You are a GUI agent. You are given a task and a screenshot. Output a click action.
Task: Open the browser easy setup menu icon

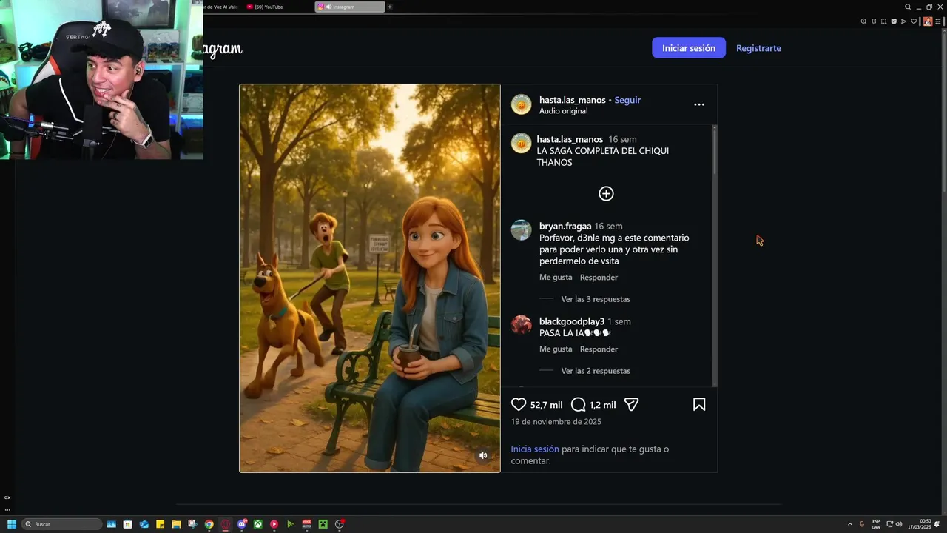[938, 21]
